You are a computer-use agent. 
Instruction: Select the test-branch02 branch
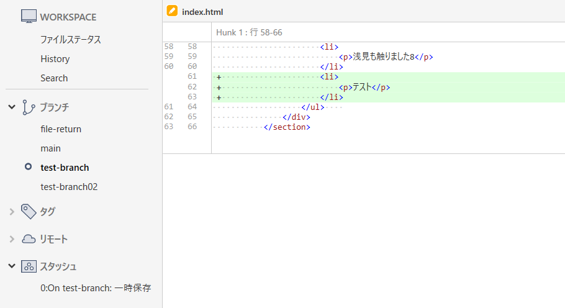[x=69, y=187]
